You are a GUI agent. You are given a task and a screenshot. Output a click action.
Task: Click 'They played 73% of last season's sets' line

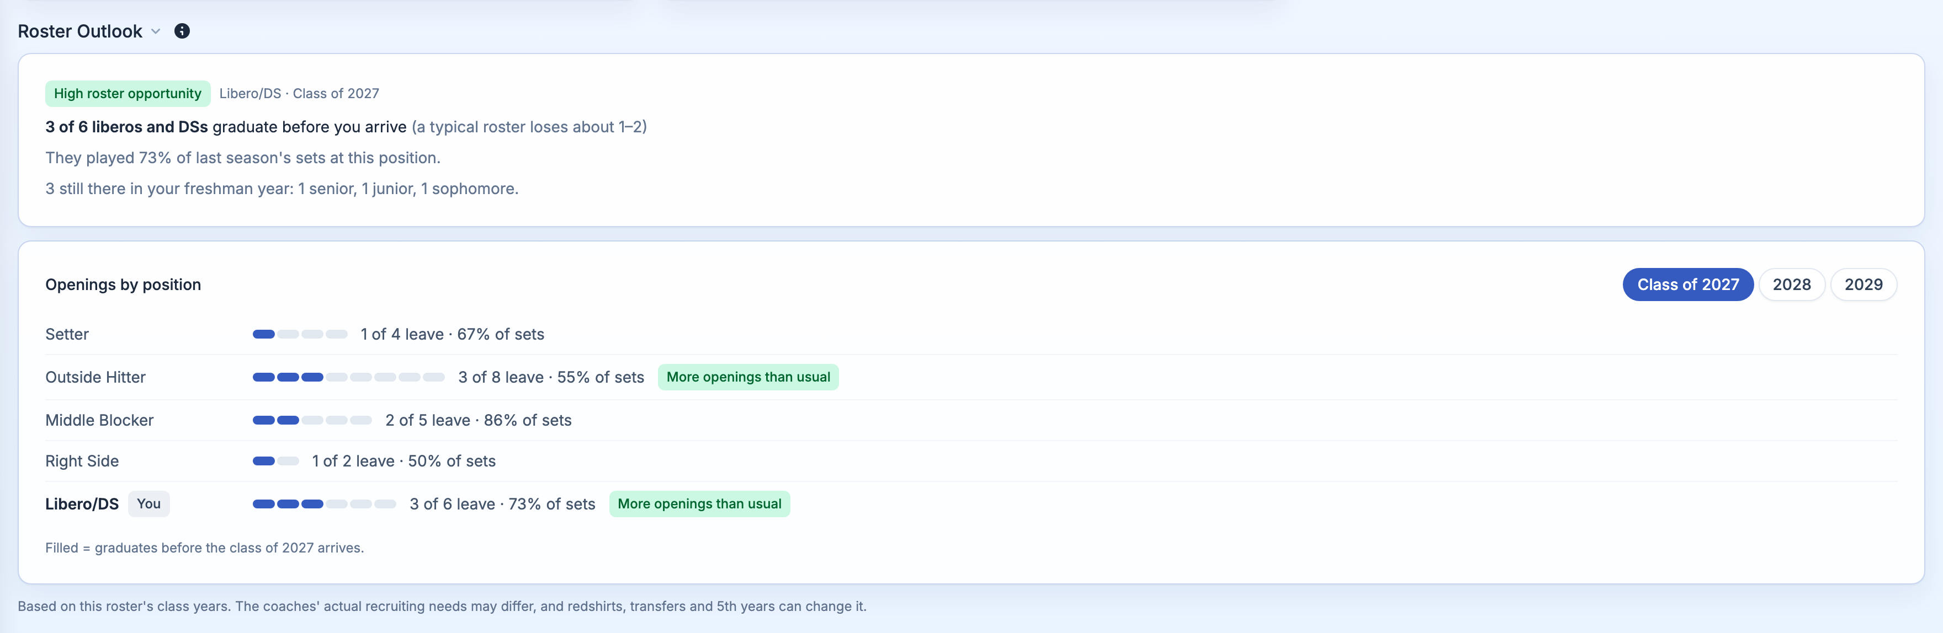(x=243, y=158)
